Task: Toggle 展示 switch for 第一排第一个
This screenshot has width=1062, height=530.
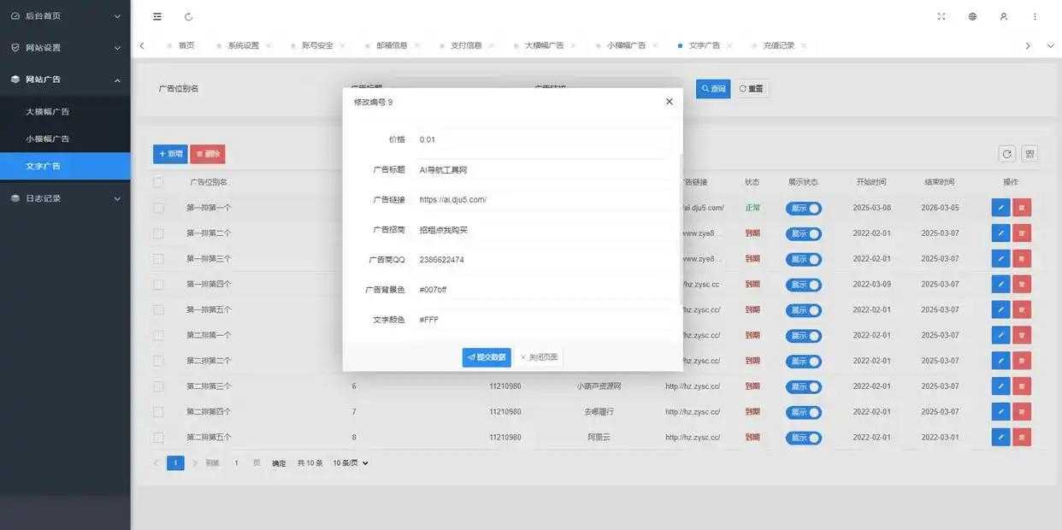Action: [x=804, y=208]
